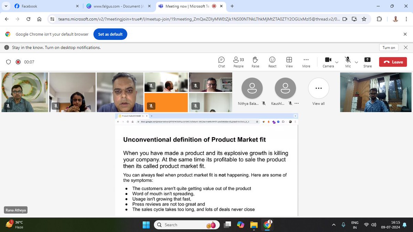Image resolution: width=413 pixels, height=232 pixels.
Task: Open the Chrome extensions menu
Action: pyautogui.click(x=379, y=19)
